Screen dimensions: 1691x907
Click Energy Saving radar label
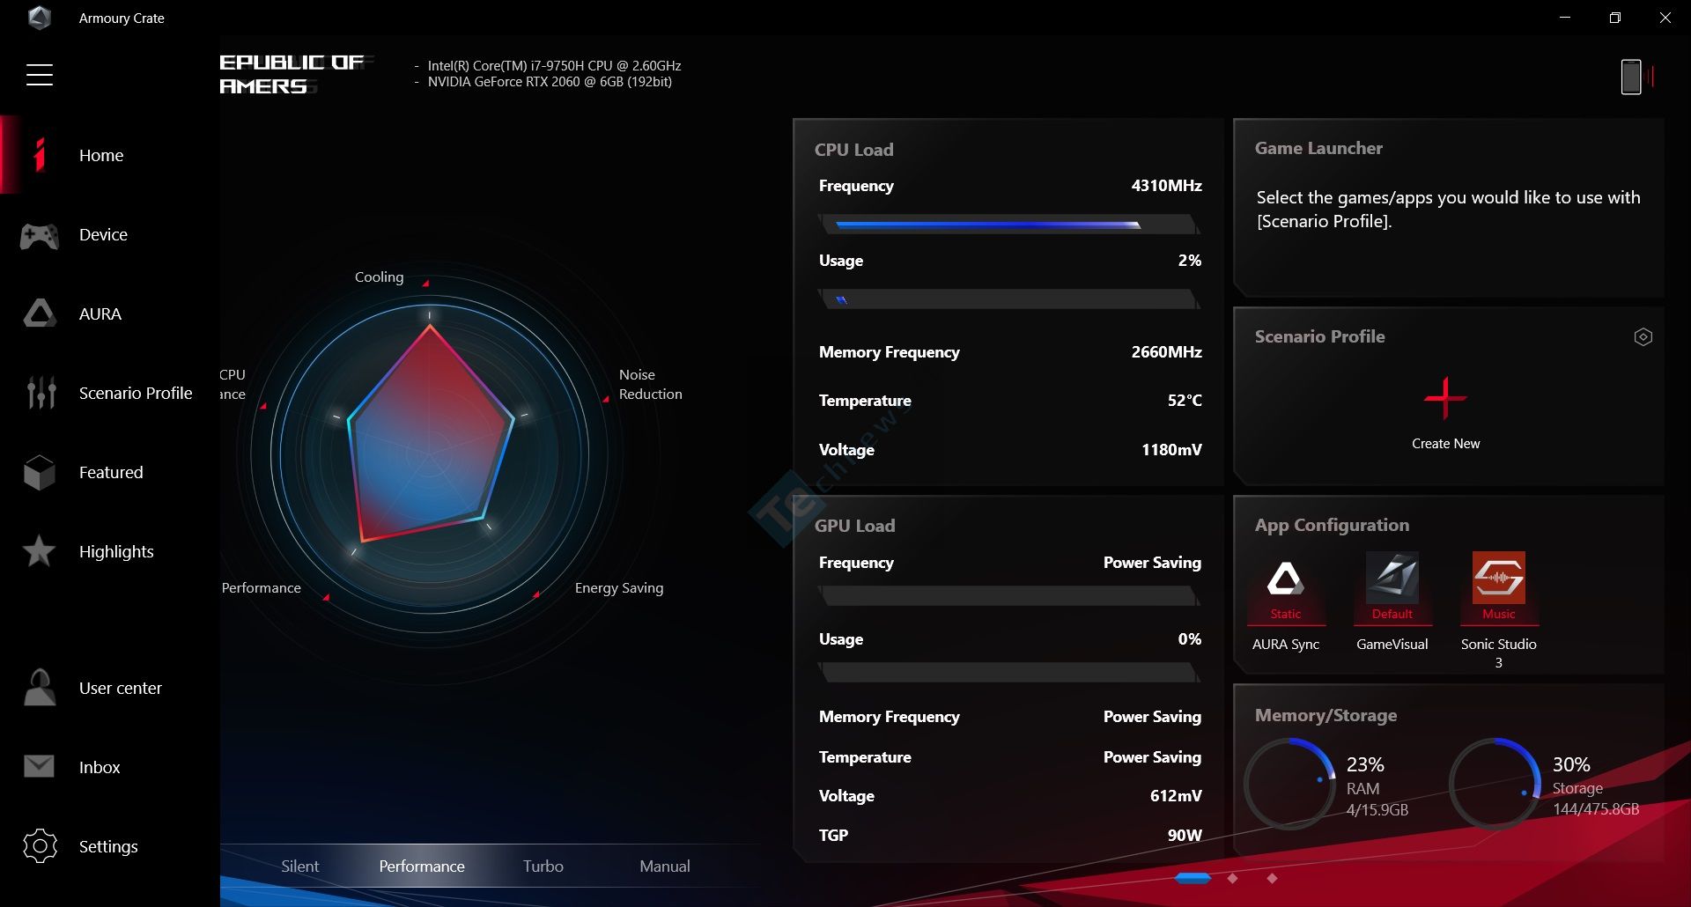pos(619,588)
